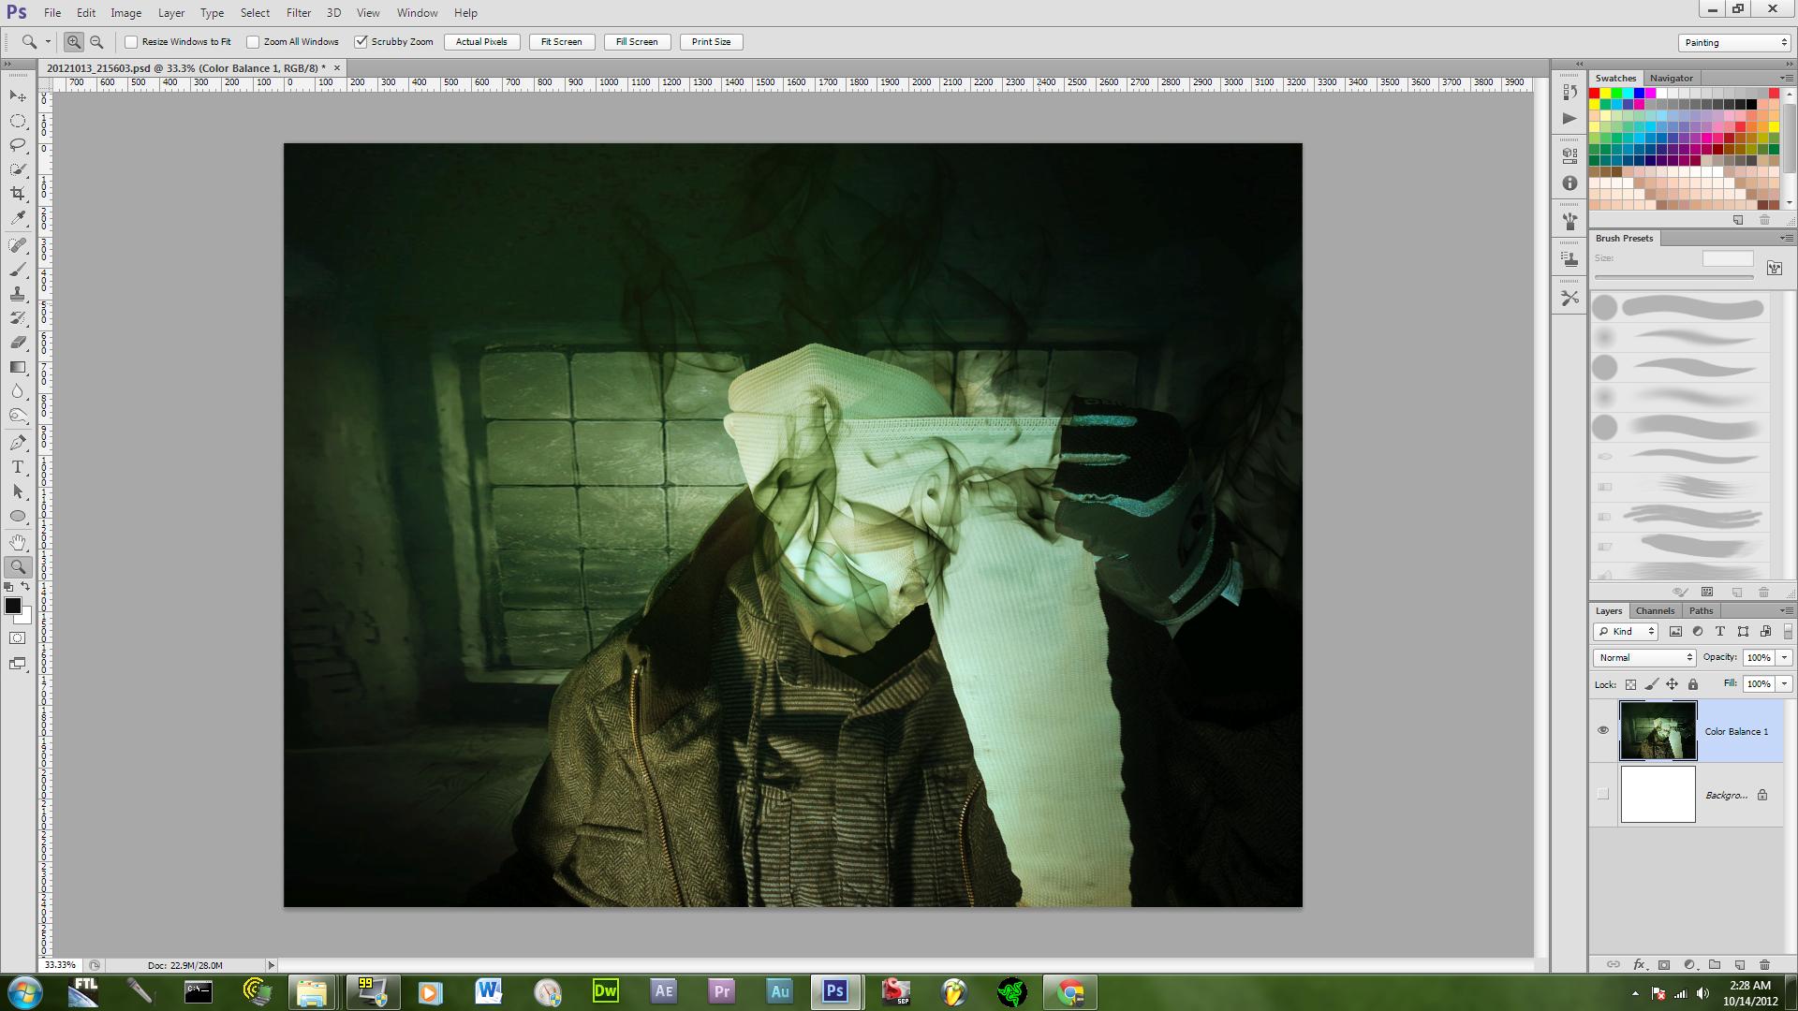This screenshot has width=1798, height=1011.
Task: Select the Hand tool
Action: (x=18, y=542)
